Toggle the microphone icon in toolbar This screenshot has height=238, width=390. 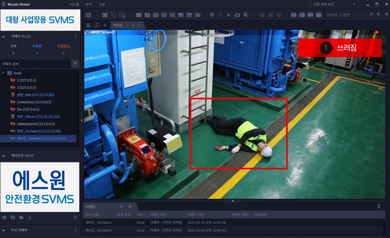pos(220,15)
